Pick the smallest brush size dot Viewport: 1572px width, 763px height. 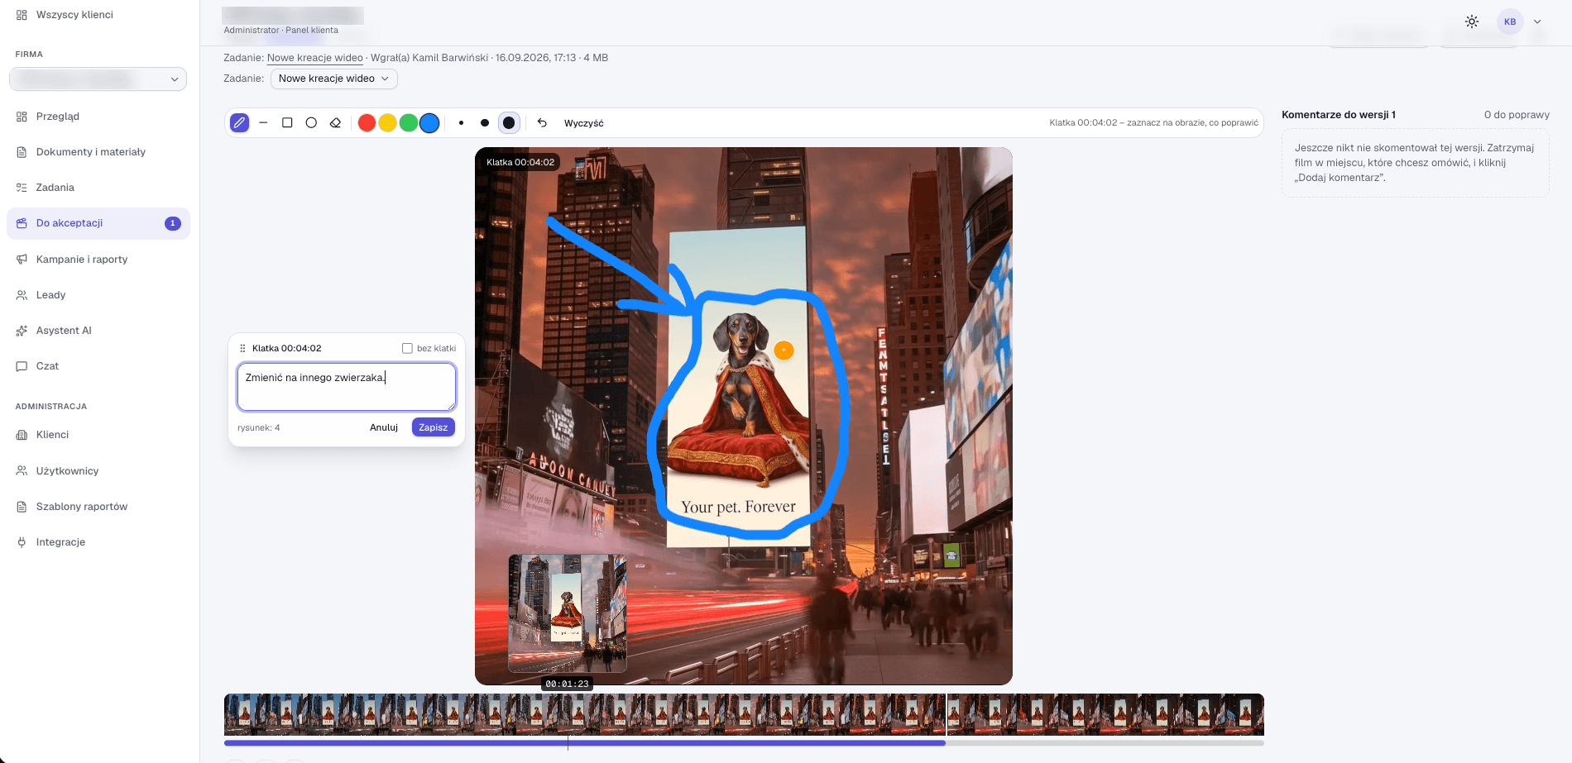461,122
